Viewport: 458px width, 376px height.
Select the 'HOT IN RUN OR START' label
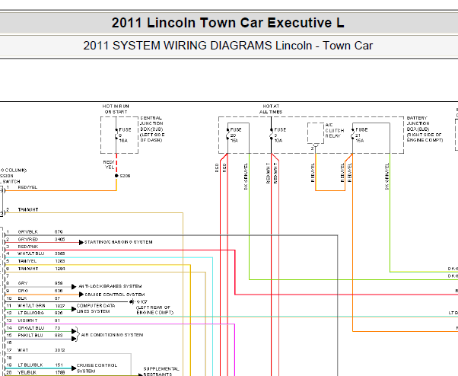pyautogui.click(x=116, y=109)
